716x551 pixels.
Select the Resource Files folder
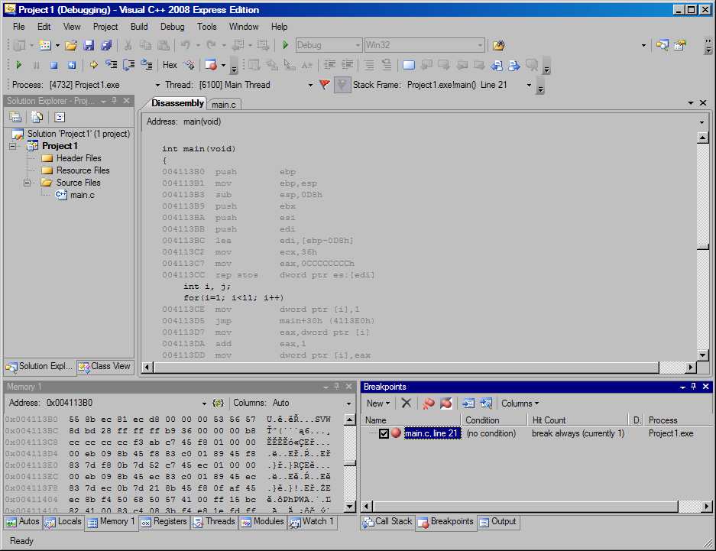click(83, 170)
